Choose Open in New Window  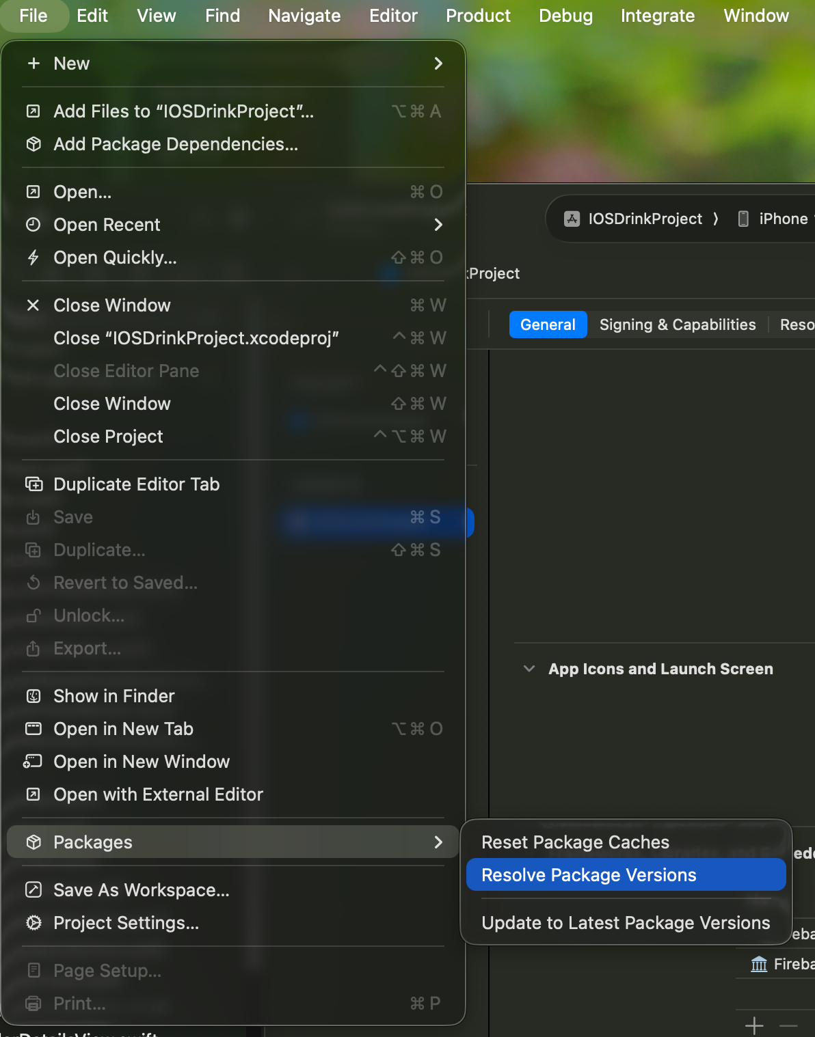point(232,762)
